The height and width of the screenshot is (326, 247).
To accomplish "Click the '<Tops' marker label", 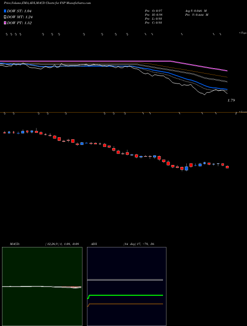I will [243, 33].
